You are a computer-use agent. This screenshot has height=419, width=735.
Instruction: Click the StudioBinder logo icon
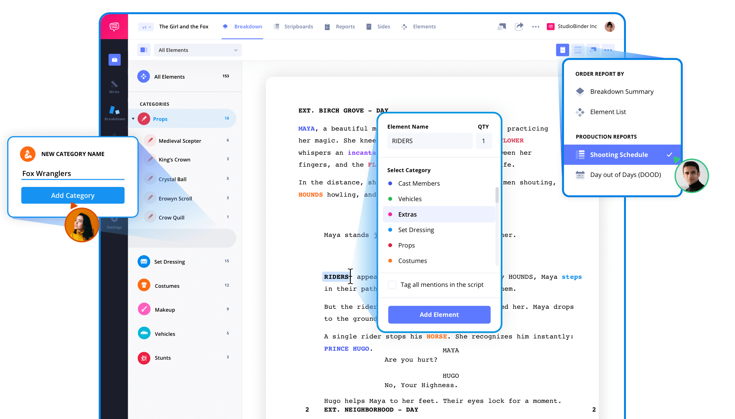tap(550, 26)
